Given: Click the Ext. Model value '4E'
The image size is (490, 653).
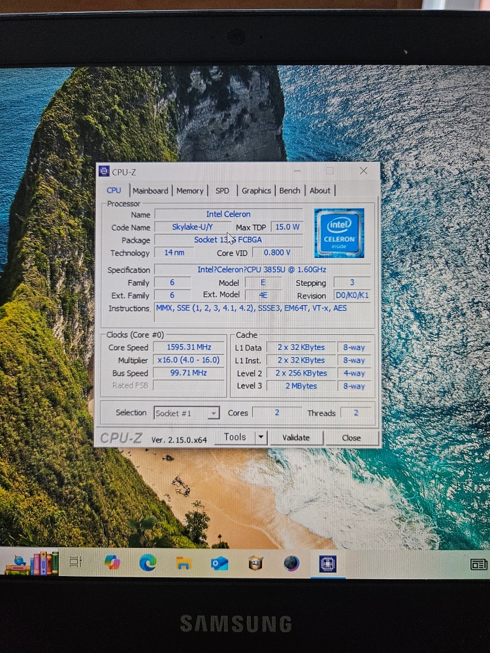Looking at the screenshot, I should tap(263, 295).
